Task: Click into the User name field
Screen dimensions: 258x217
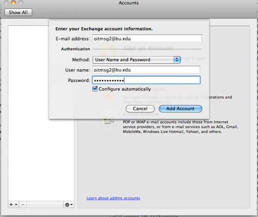Action: pos(146,70)
